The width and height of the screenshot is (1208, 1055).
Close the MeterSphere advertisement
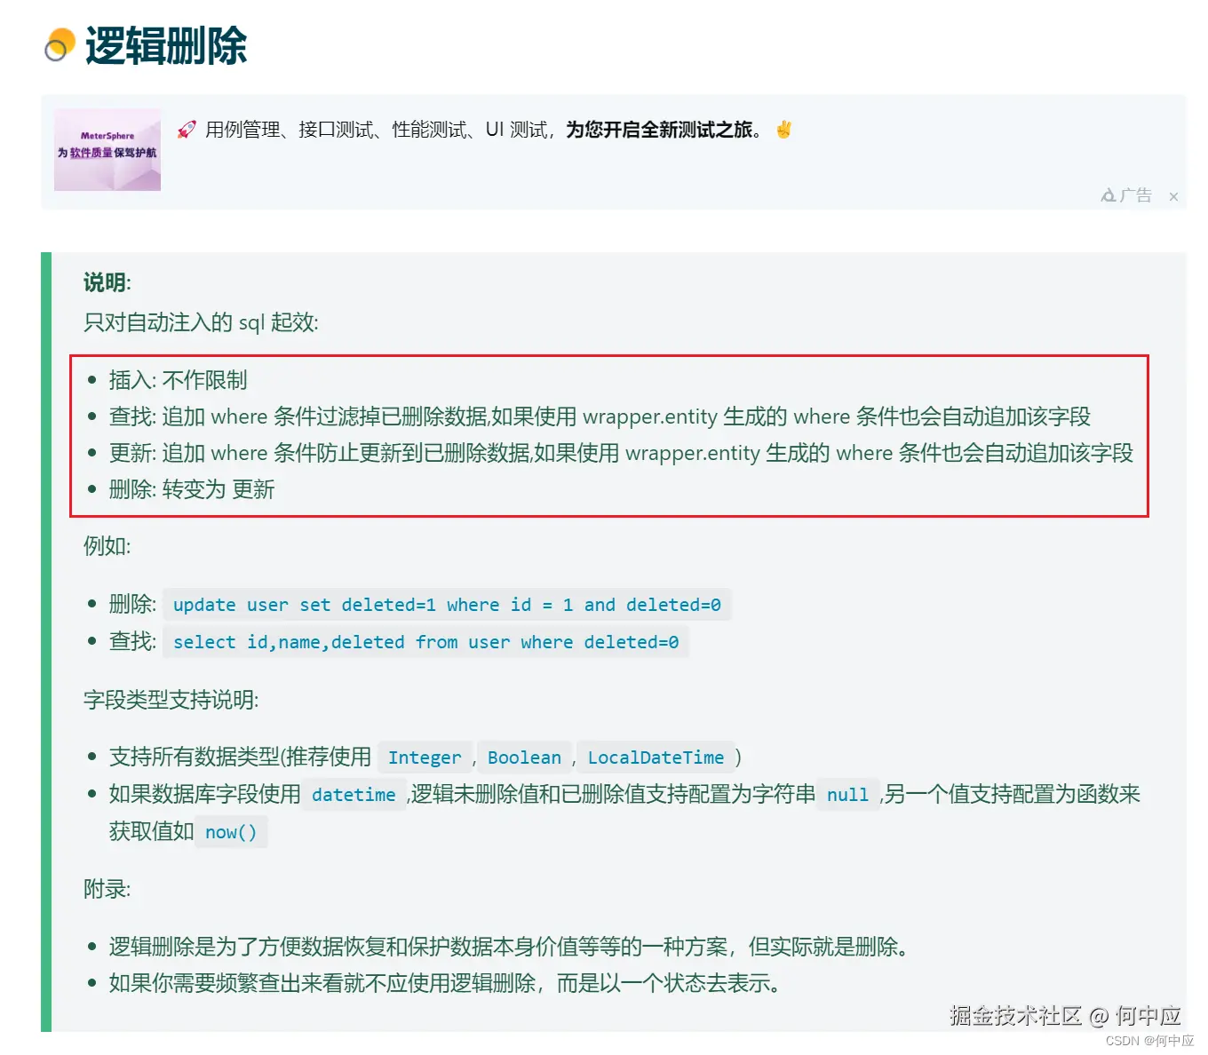click(x=1173, y=196)
